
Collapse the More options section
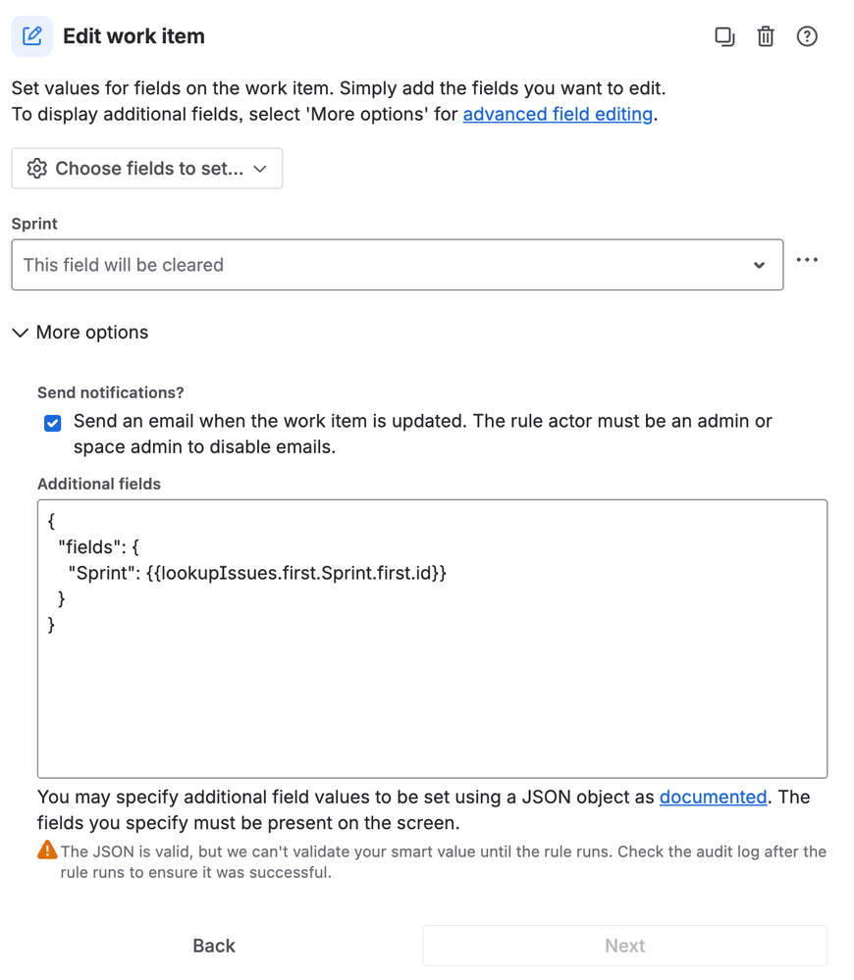click(80, 333)
